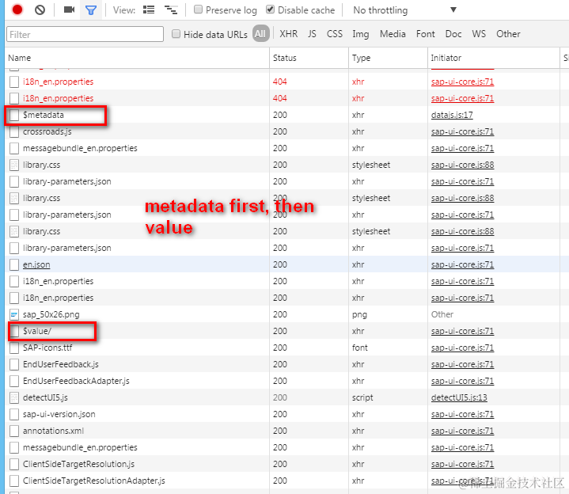Select the EndUserFeedbackAdapter.js request
The height and width of the screenshot is (494, 569).
coord(76,381)
